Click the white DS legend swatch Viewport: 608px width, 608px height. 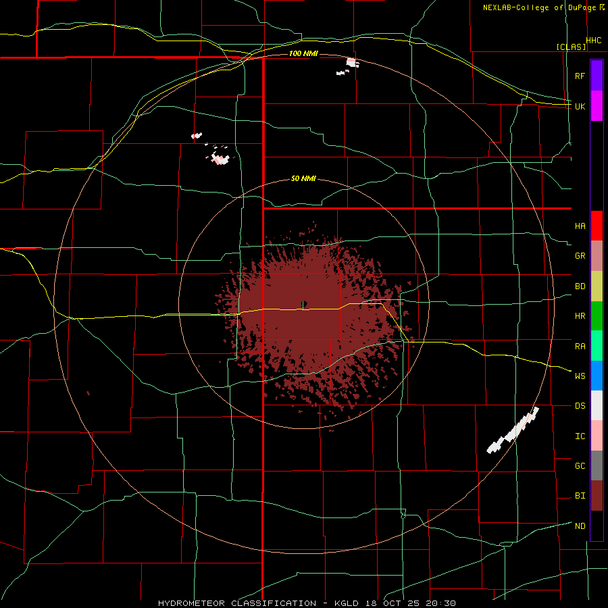[x=597, y=405]
